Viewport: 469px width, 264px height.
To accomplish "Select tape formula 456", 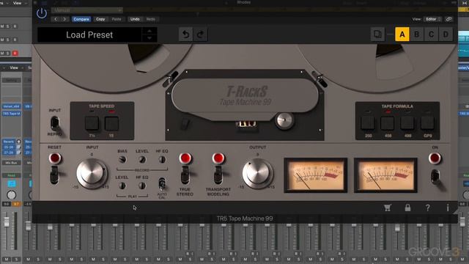I will click(x=388, y=123).
